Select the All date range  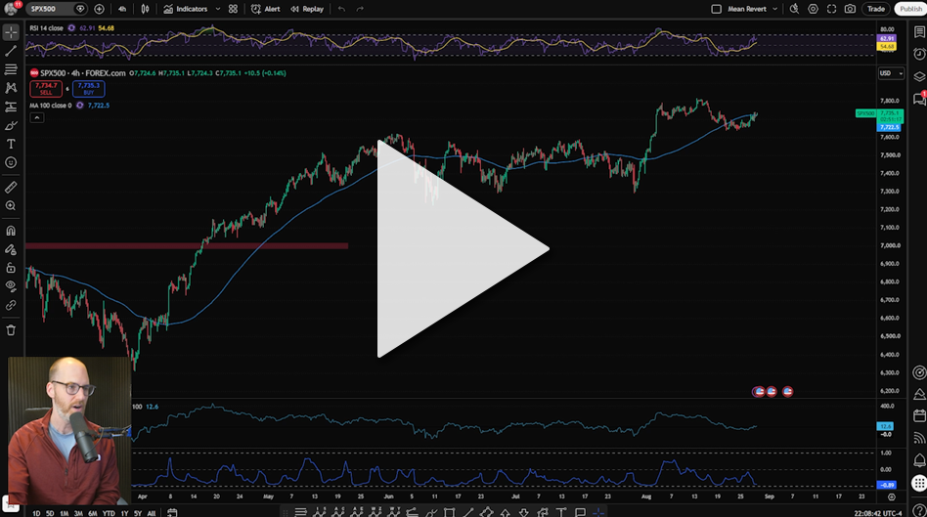pos(152,513)
